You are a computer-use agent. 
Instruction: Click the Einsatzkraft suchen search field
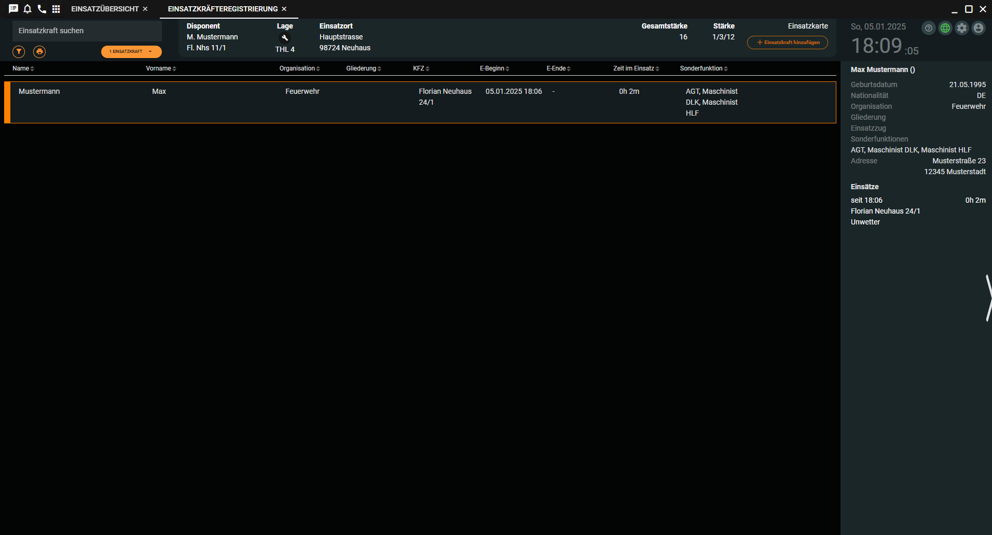87,31
